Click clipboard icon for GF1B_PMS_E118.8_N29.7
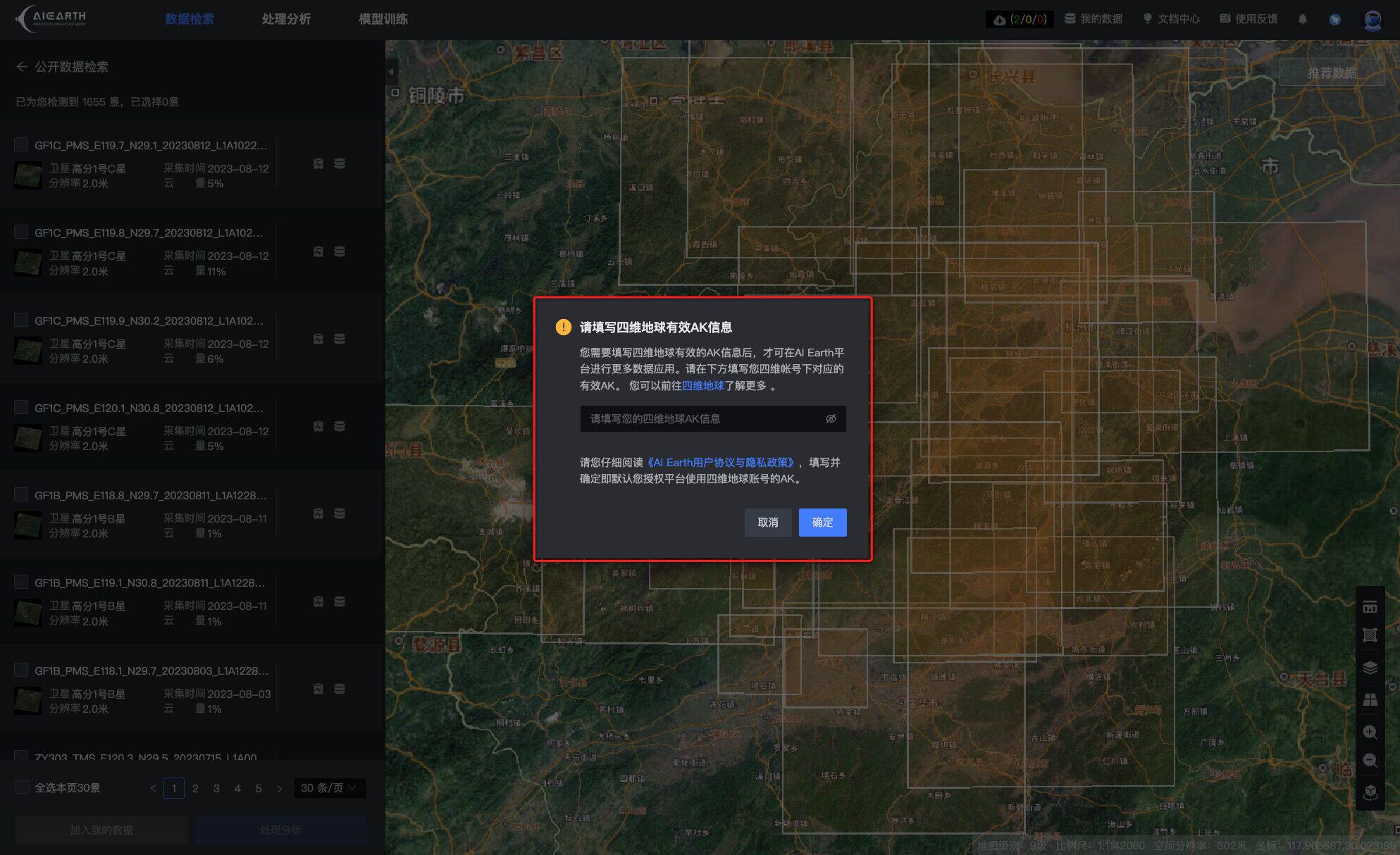 click(318, 513)
